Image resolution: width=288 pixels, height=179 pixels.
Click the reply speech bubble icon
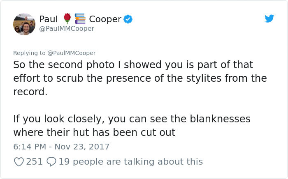(x=51, y=162)
